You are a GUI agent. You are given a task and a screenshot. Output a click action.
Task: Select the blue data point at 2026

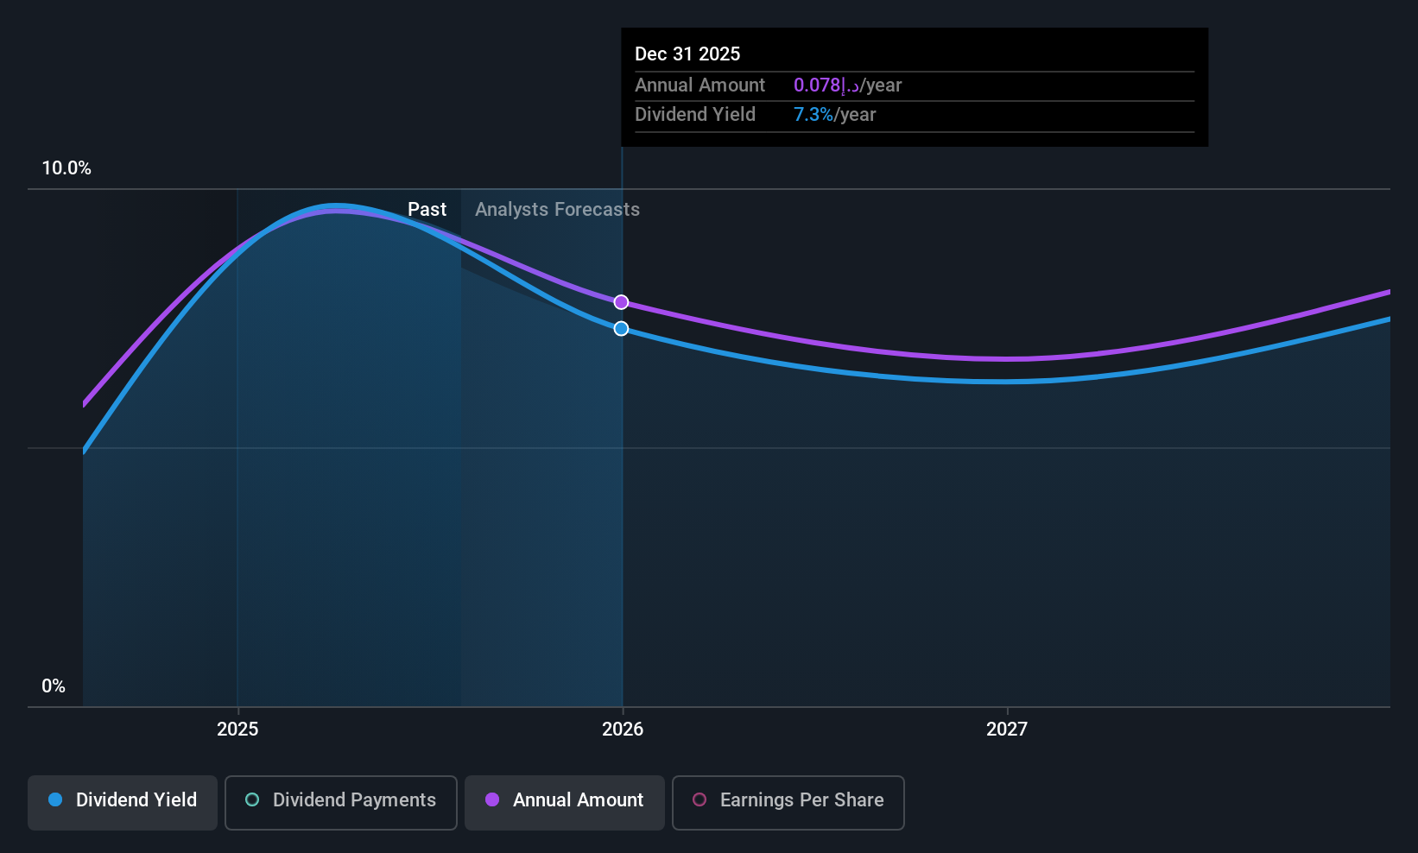click(x=621, y=329)
